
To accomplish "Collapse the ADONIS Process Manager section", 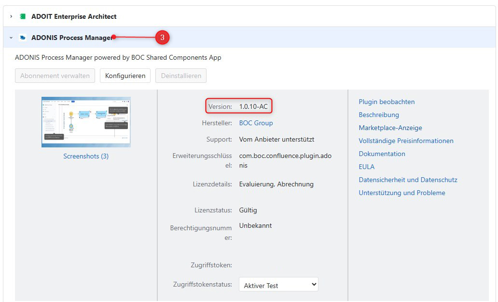I will pyautogui.click(x=11, y=38).
